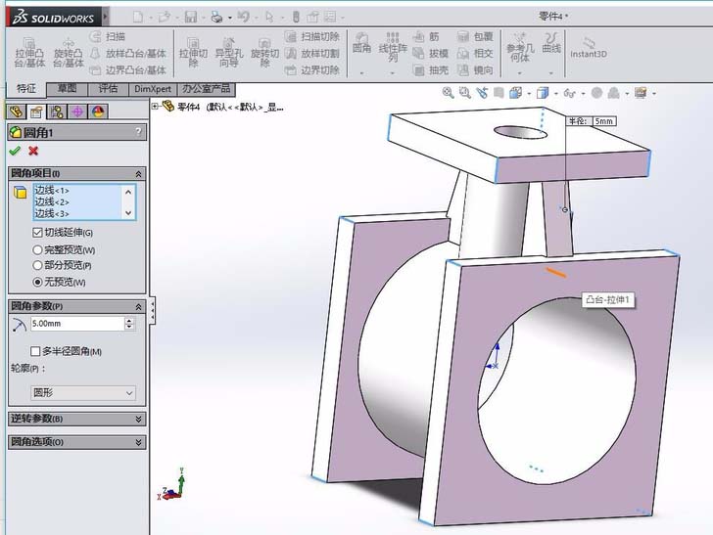Switch to the 办公室产品 (Office Products) tab
The image size is (713, 535).
coord(207,88)
